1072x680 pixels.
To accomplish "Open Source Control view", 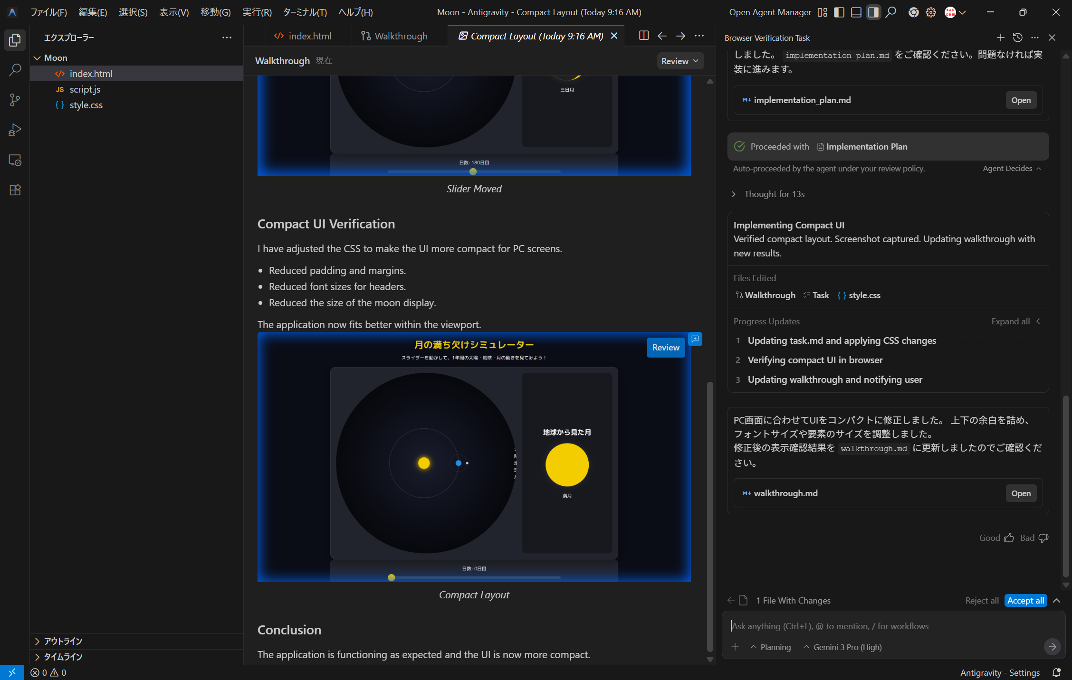I will (x=15, y=100).
